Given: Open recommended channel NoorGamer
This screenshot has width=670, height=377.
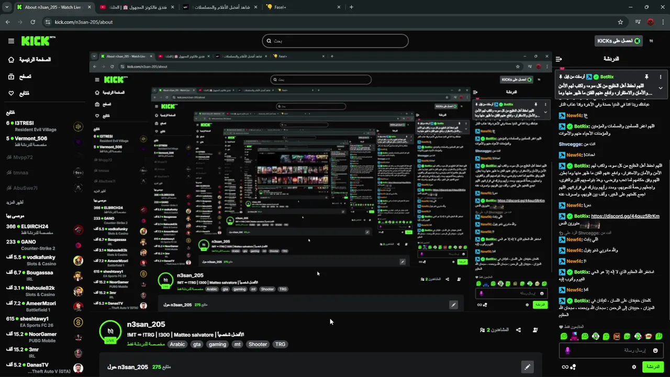Looking at the screenshot, I should [x=44, y=337].
